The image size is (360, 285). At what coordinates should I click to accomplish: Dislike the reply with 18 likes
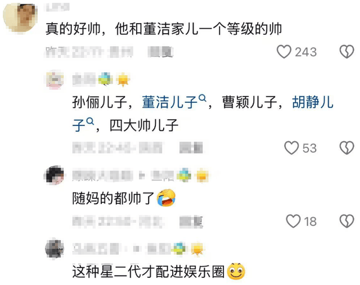point(346,221)
